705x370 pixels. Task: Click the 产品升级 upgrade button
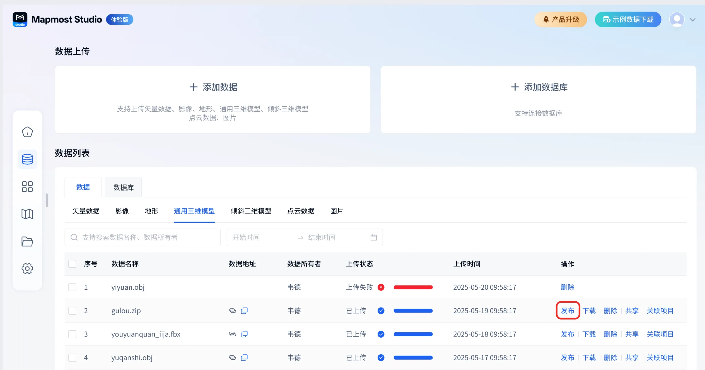(561, 20)
